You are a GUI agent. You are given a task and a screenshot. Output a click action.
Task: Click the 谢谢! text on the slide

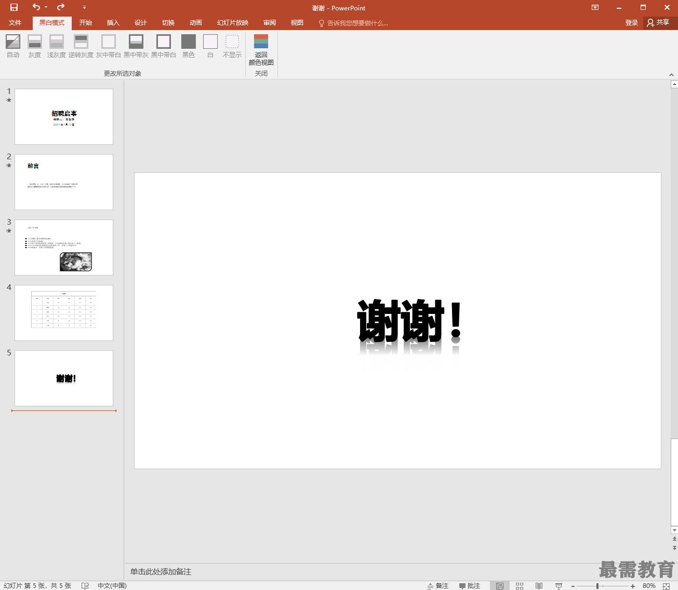(409, 321)
